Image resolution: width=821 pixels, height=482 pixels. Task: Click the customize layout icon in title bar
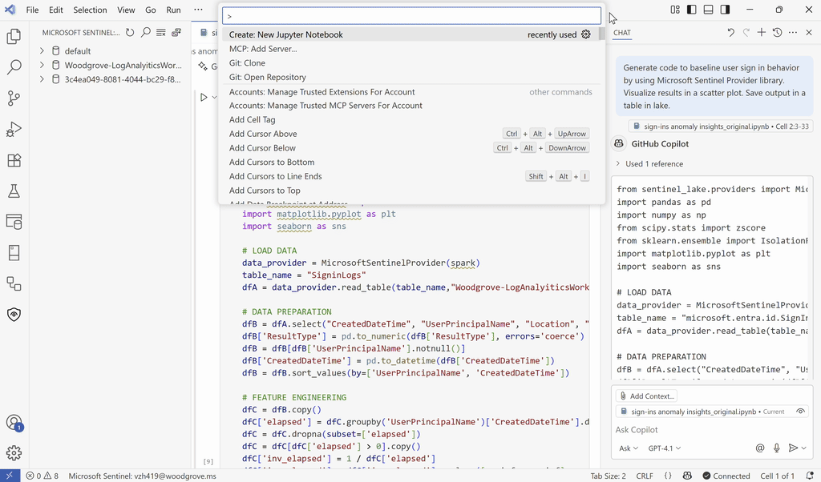click(675, 10)
